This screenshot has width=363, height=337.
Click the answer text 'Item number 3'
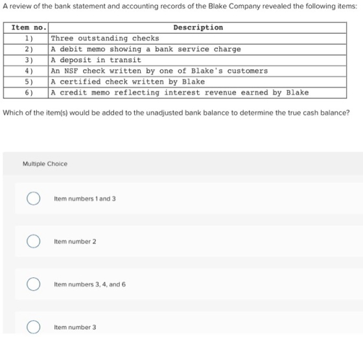(75, 327)
